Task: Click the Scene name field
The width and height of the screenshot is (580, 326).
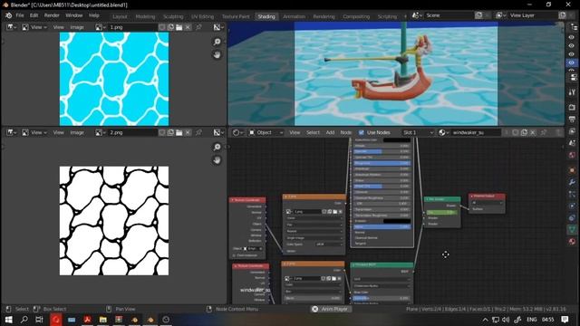Action: [449, 15]
